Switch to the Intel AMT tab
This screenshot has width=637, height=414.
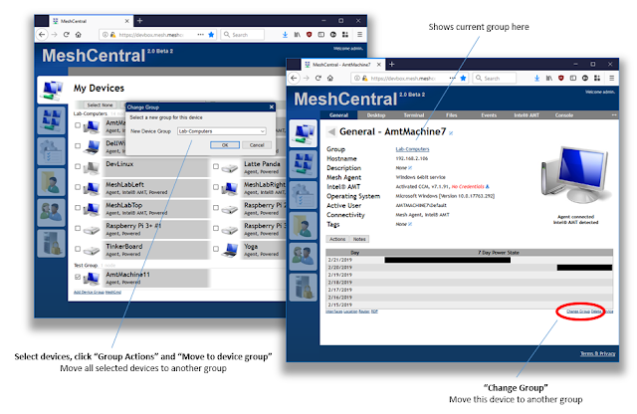coord(527,115)
